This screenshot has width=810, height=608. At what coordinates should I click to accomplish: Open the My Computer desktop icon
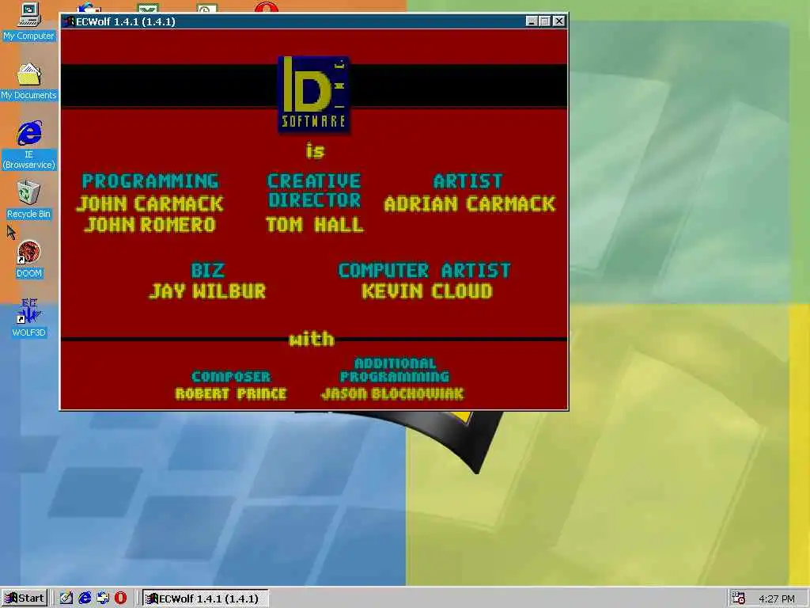coord(29,21)
